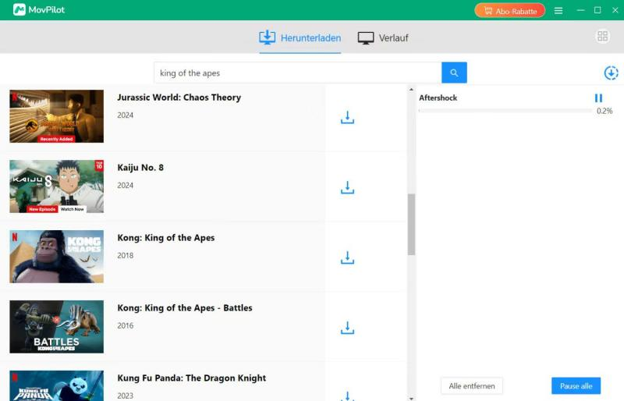Maximize the MovPilot window

point(597,10)
